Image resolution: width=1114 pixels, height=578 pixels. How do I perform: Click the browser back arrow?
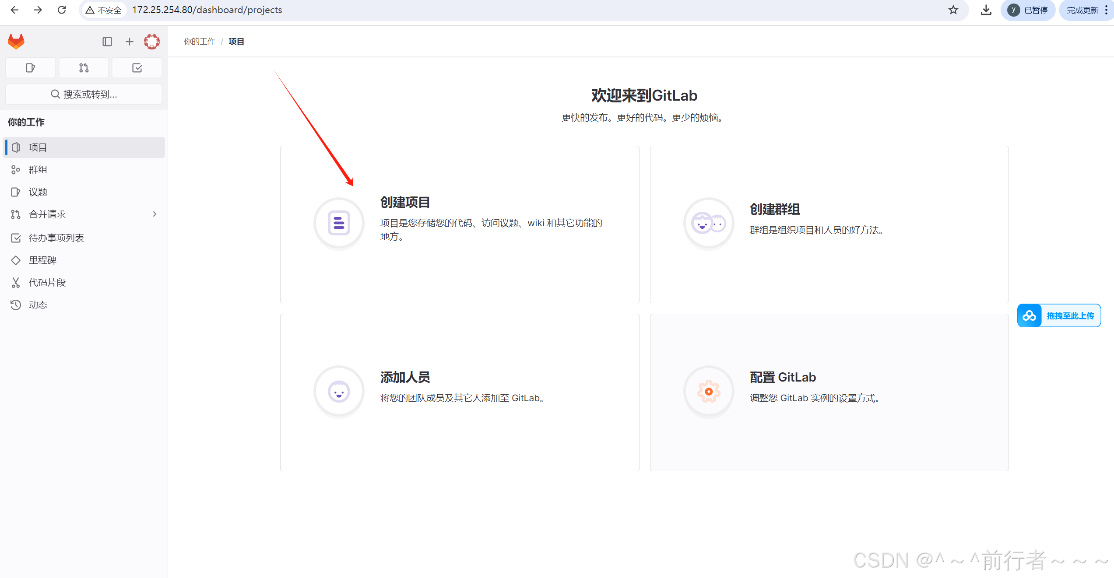coord(14,10)
